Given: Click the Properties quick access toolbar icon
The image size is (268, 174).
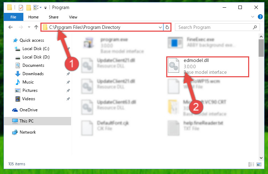Looking at the screenshot, I should click(x=21, y=8).
